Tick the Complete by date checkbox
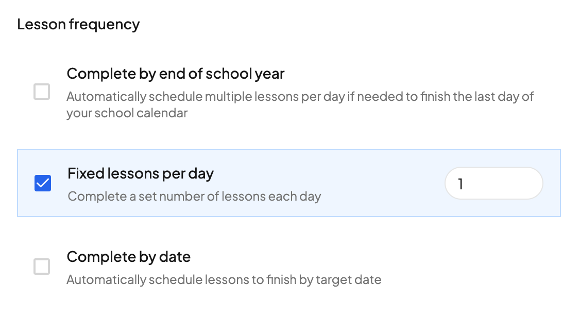 click(42, 267)
